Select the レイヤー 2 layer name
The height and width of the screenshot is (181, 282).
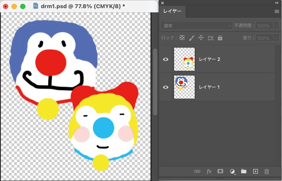209,59
